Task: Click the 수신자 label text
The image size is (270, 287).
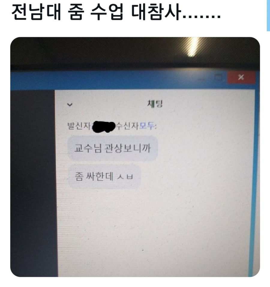Action: coord(127,126)
